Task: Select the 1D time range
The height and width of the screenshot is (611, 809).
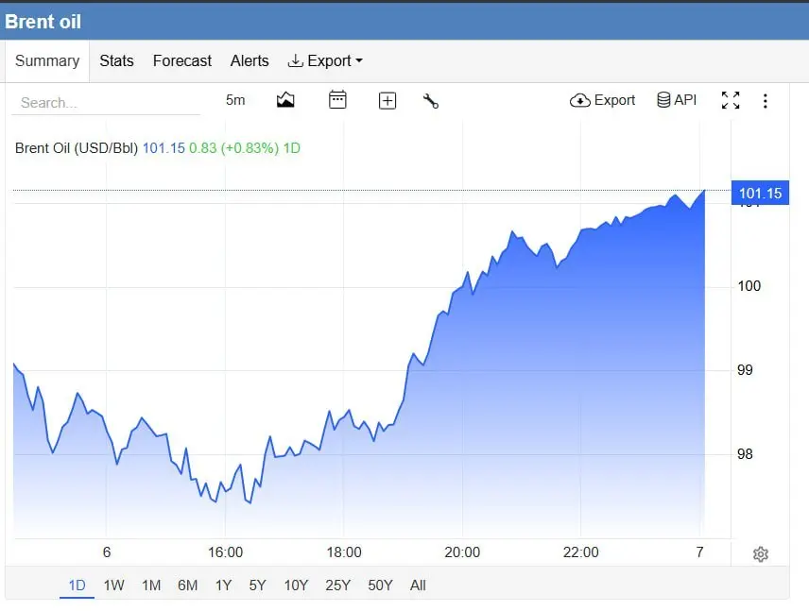Action: [x=77, y=586]
